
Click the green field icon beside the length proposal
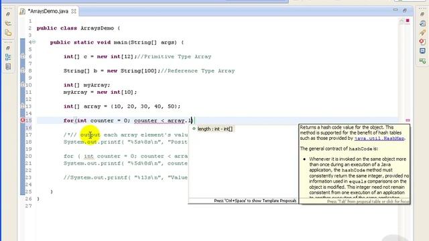click(x=194, y=129)
